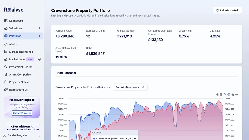Refresh the portfolio
This screenshot has height=140, width=249.
point(227,10)
